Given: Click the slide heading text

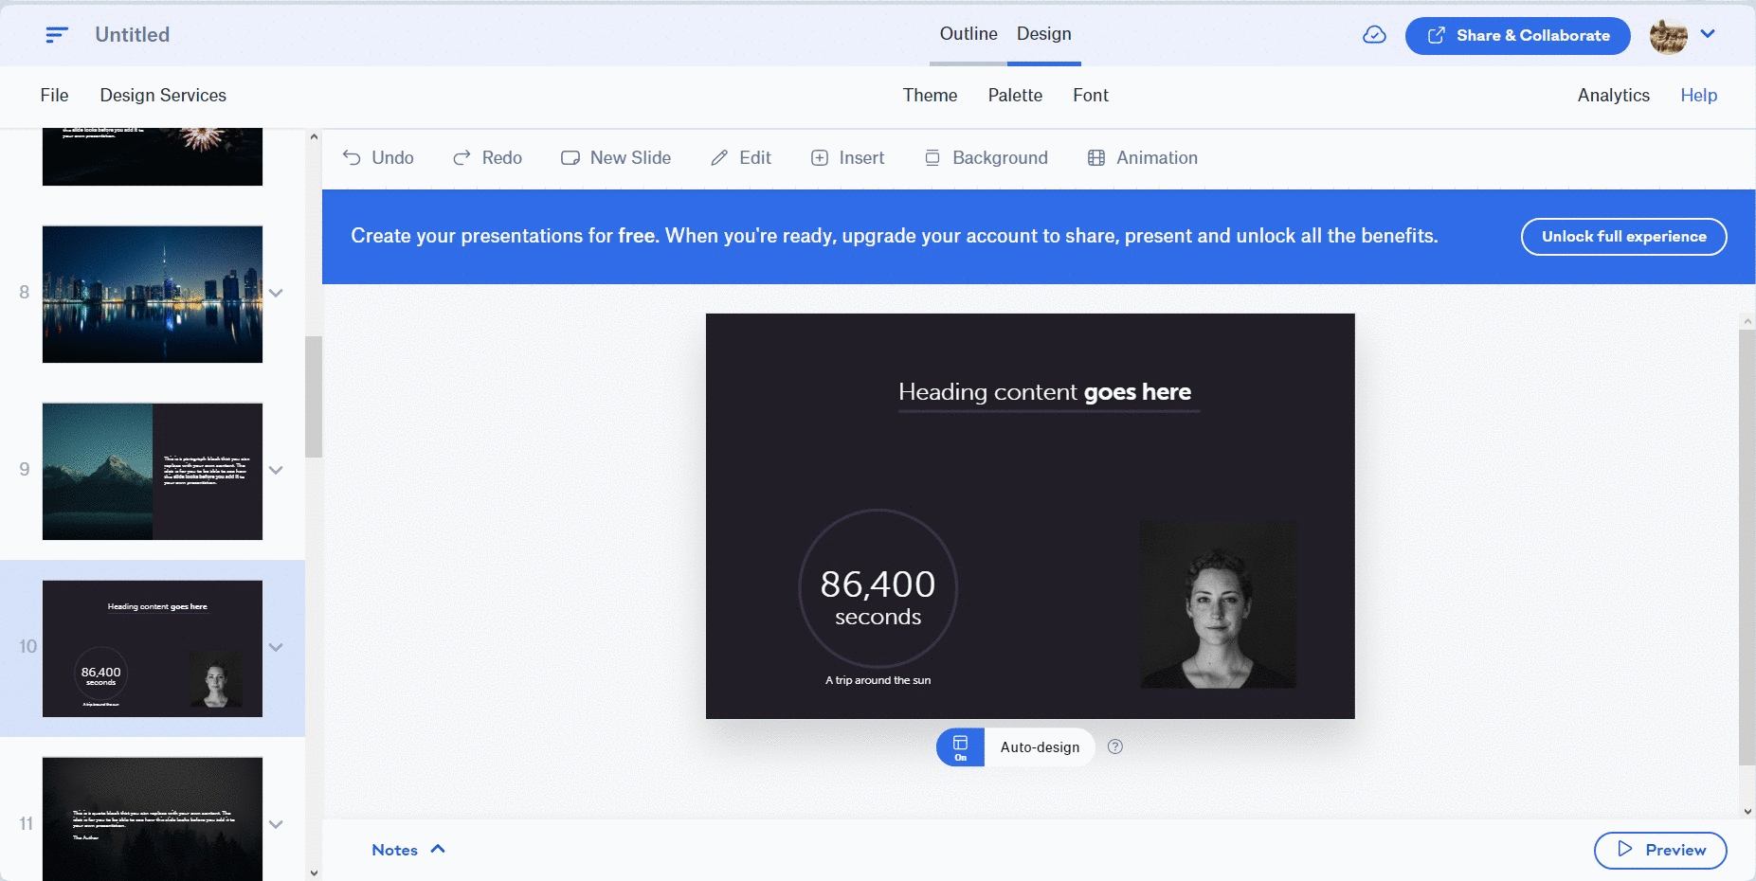Looking at the screenshot, I should pos(1044,392).
